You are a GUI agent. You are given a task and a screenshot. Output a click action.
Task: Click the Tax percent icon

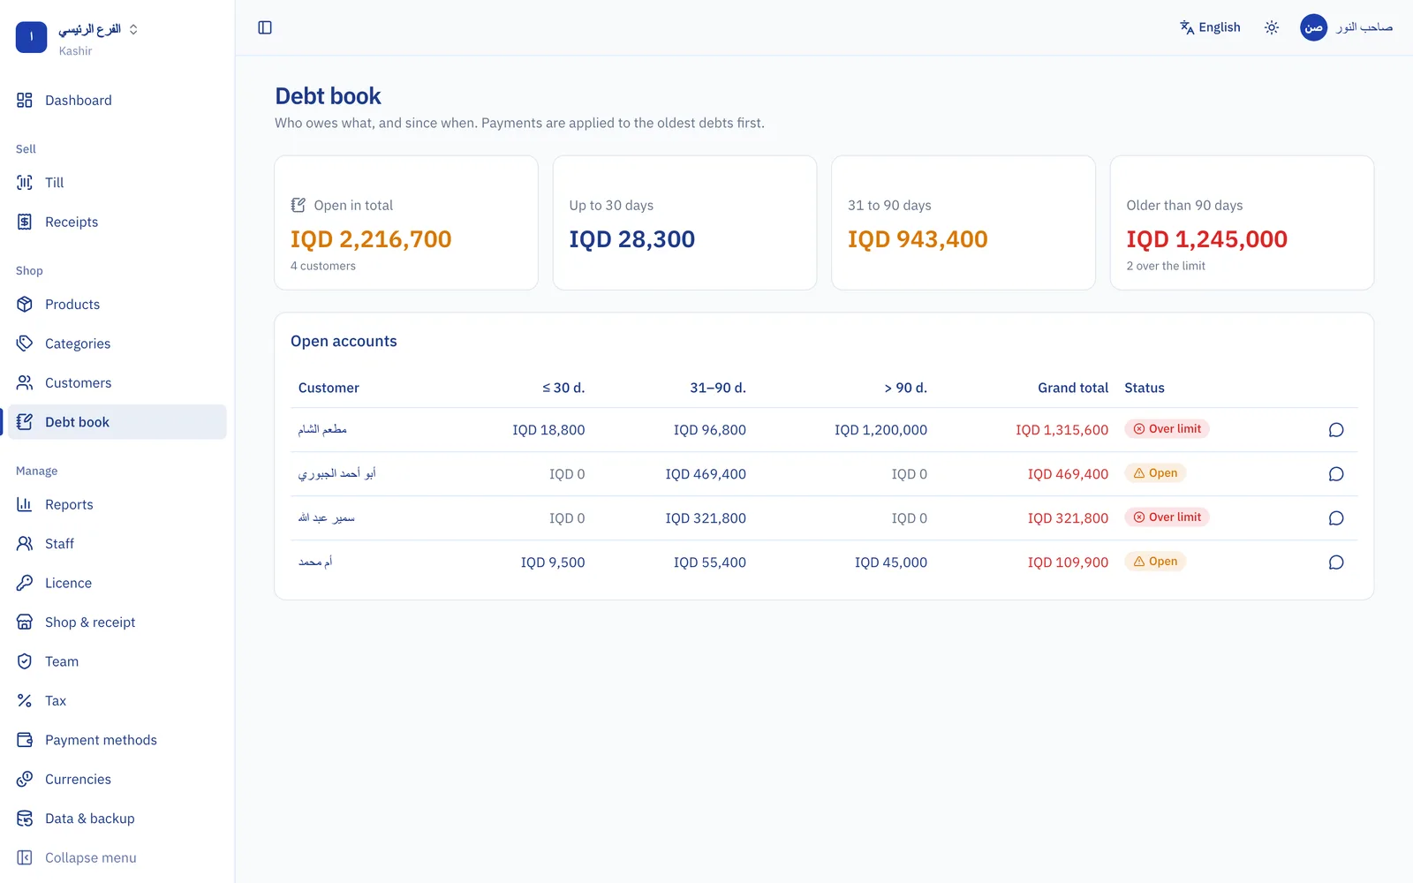(25, 700)
